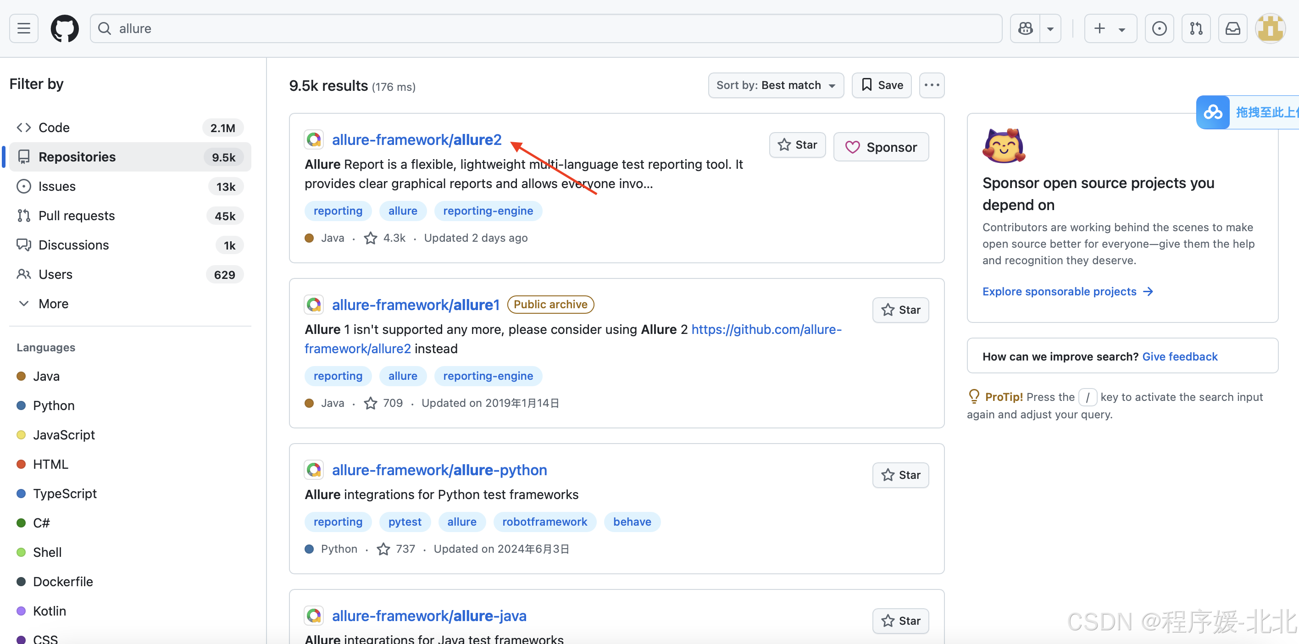
Task: Expand Copilot dropdown arrow in header
Action: [1050, 28]
